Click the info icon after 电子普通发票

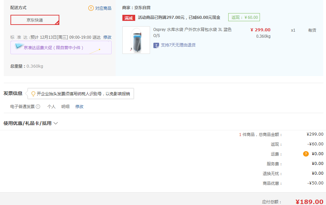point(38,107)
